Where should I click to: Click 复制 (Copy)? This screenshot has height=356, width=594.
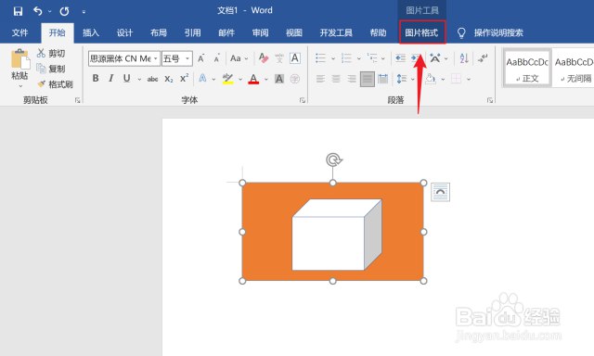coord(51,69)
